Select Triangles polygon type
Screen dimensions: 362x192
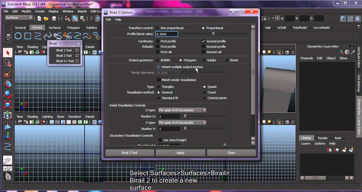pos(158,87)
